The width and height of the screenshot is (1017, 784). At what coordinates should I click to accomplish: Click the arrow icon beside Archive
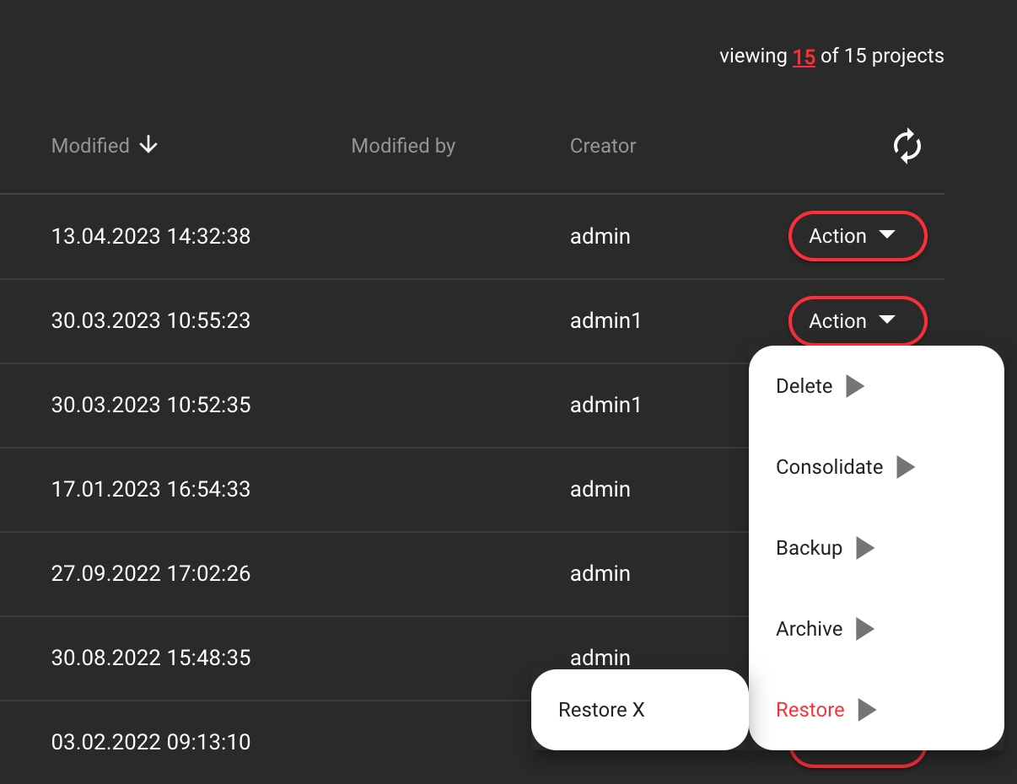point(865,629)
